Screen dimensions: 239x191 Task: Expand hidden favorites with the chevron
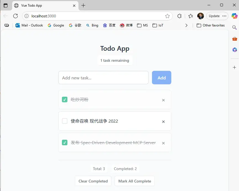tap(187, 25)
